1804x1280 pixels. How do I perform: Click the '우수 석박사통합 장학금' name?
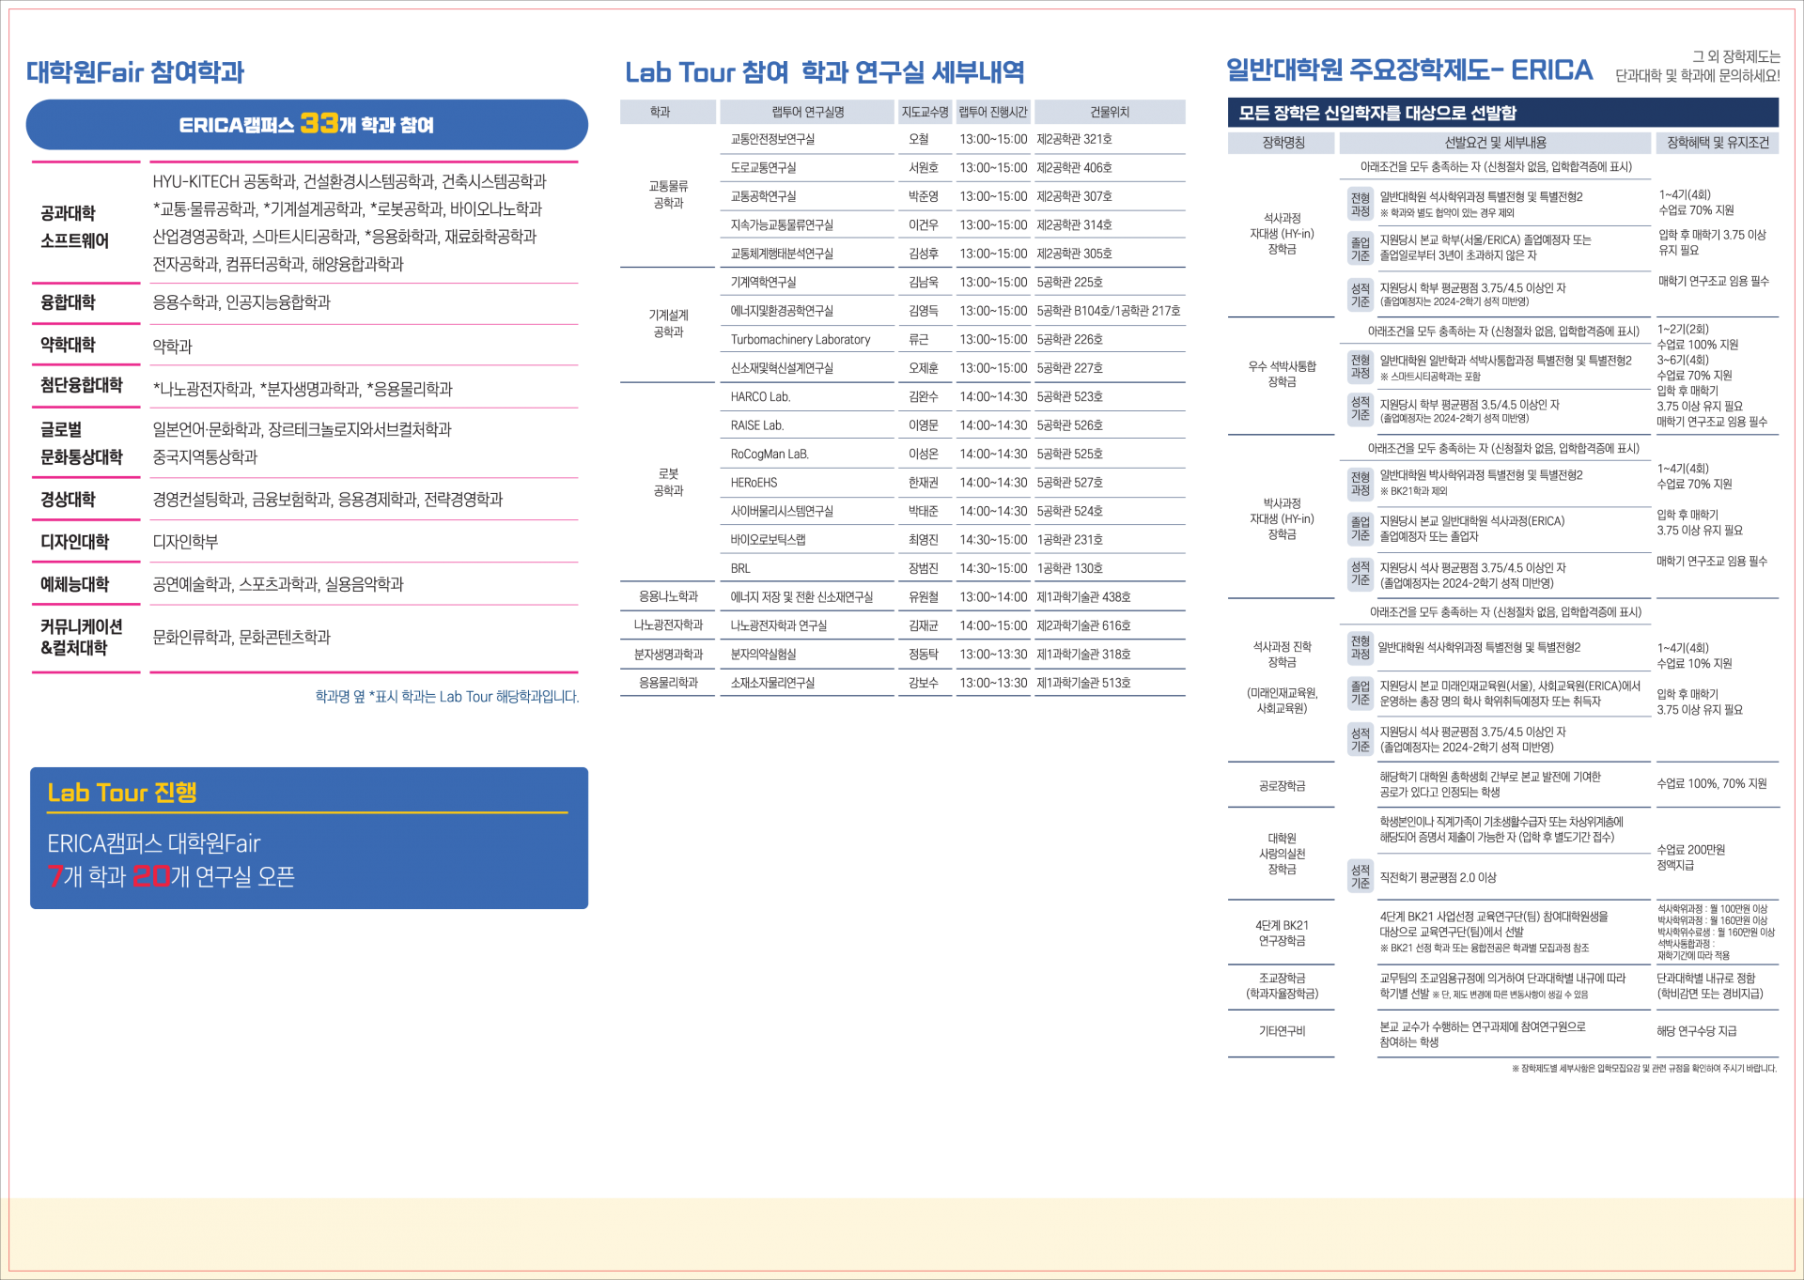click(x=1282, y=374)
